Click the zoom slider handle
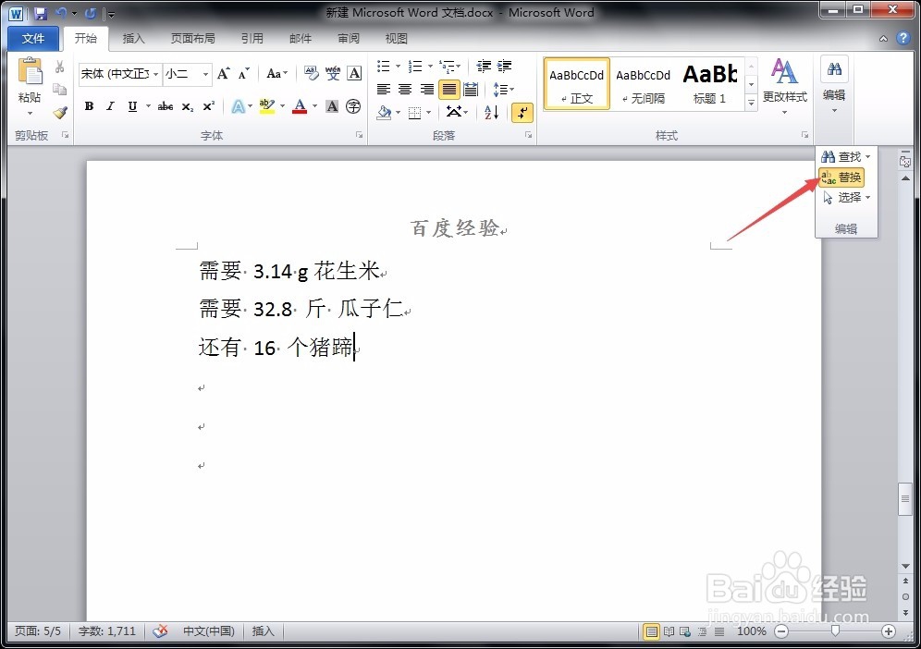The height and width of the screenshot is (649, 921). pos(835,631)
